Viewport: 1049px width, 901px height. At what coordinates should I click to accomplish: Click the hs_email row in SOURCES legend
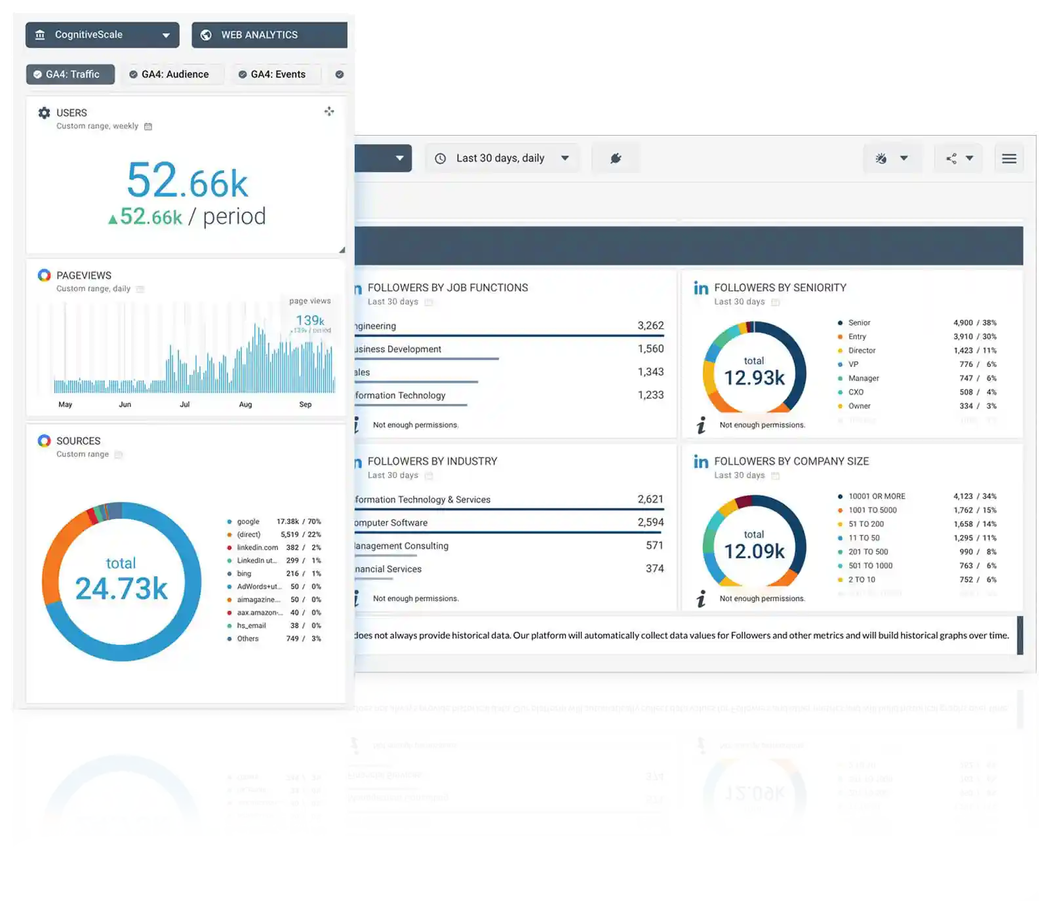(x=274, y=625)
